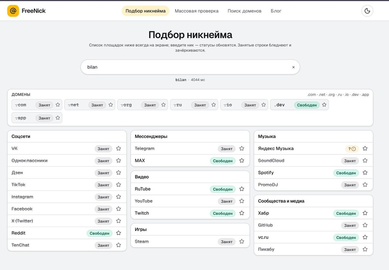The width and height of the screenshot is (389, 270).
Task: Click the Свободен badge for Twitch
Action: tap(223, 213)
